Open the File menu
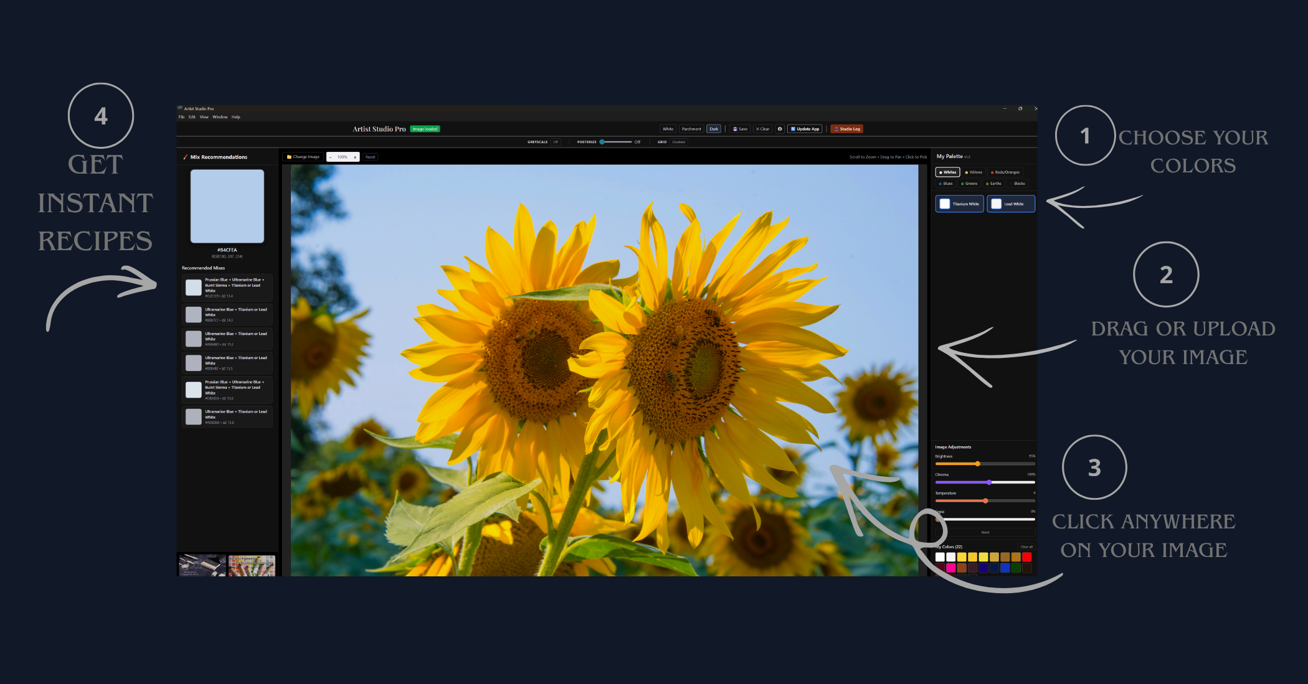1308x684 pixels. pos(181,117)
